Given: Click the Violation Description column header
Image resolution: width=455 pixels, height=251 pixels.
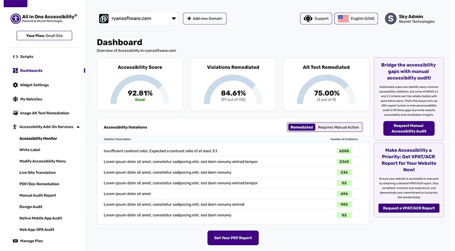Looking at the screenshot, I should coord(117,139).
